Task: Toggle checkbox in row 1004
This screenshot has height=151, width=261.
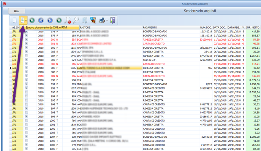Action: 27,137
